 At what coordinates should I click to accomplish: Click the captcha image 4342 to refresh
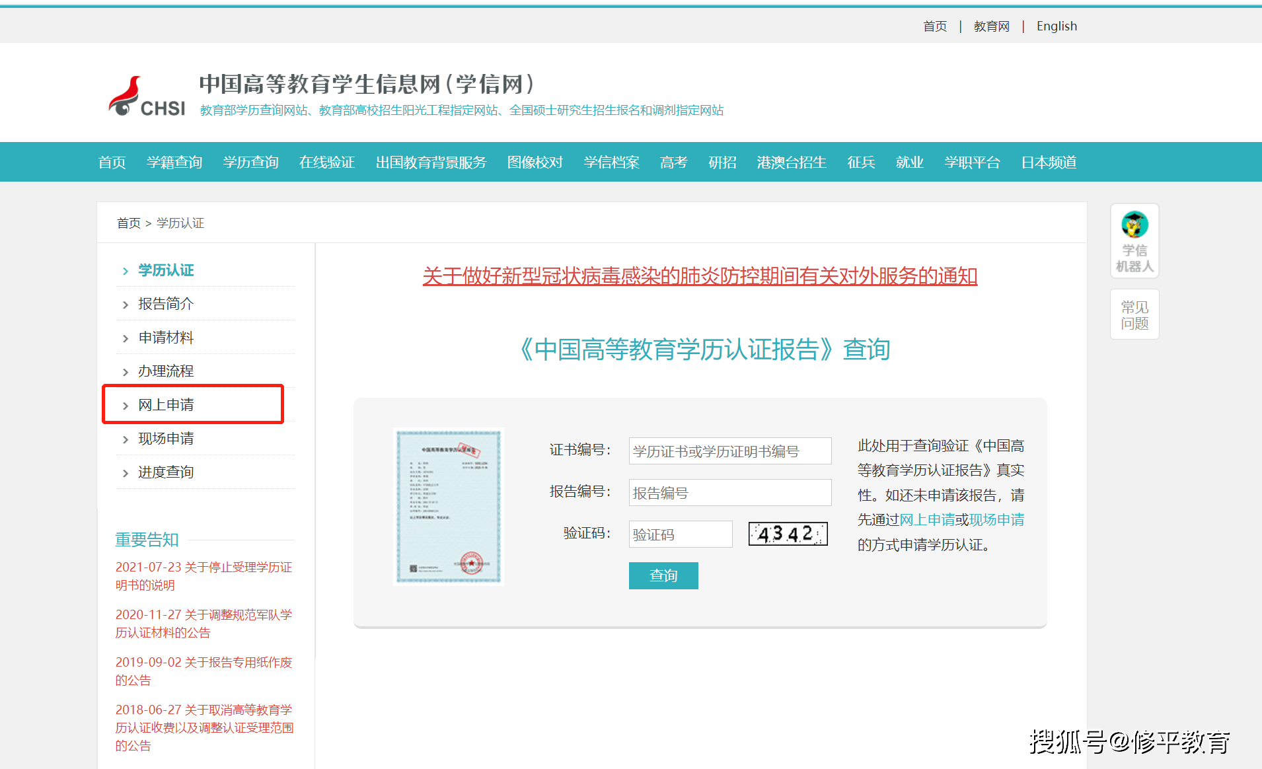pyautogui.click(x=788, y=534)
